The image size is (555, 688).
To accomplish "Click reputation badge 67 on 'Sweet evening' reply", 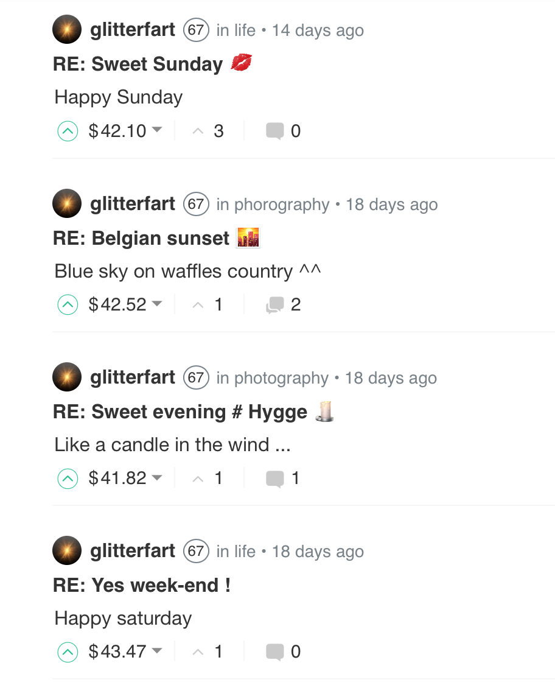I will click(x=196, y=377).
